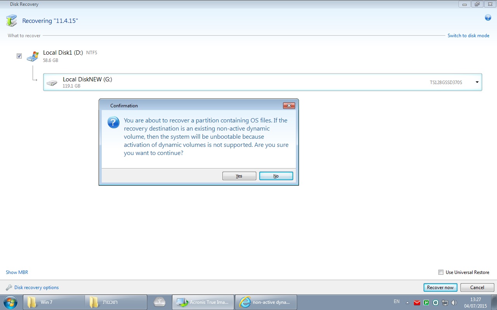Show hidden system tray icons arrow
Screen dimensions: 497x310
tap(407, 303)
